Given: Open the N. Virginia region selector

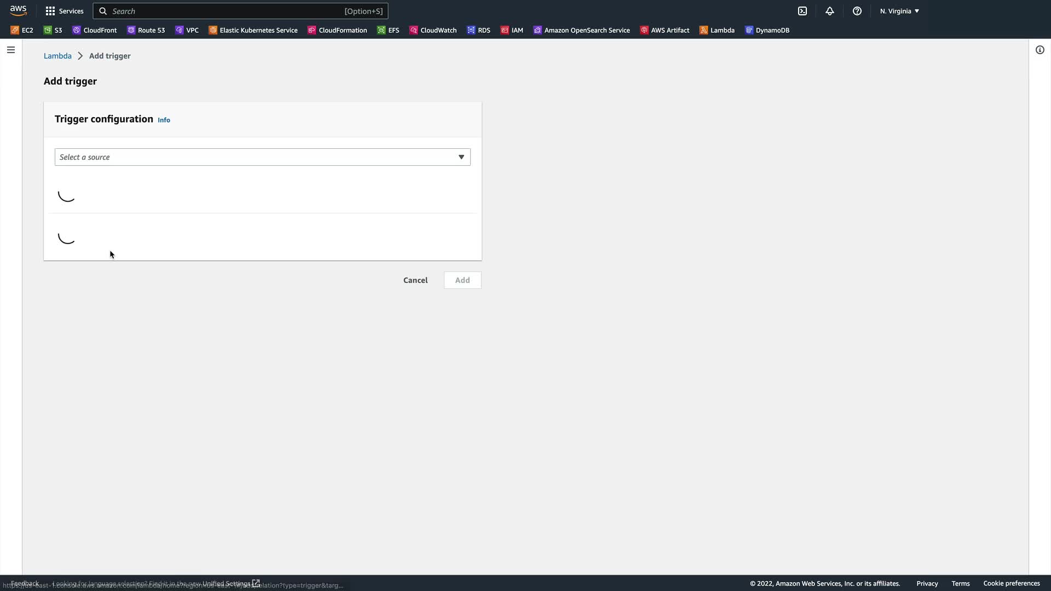Looking at the screenshot, I should 899,11.
